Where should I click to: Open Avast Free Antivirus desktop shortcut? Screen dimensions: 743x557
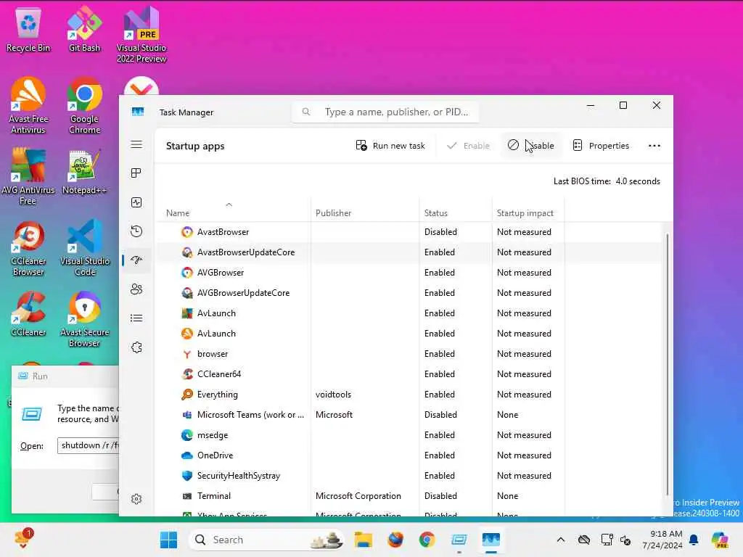[28, 105]
